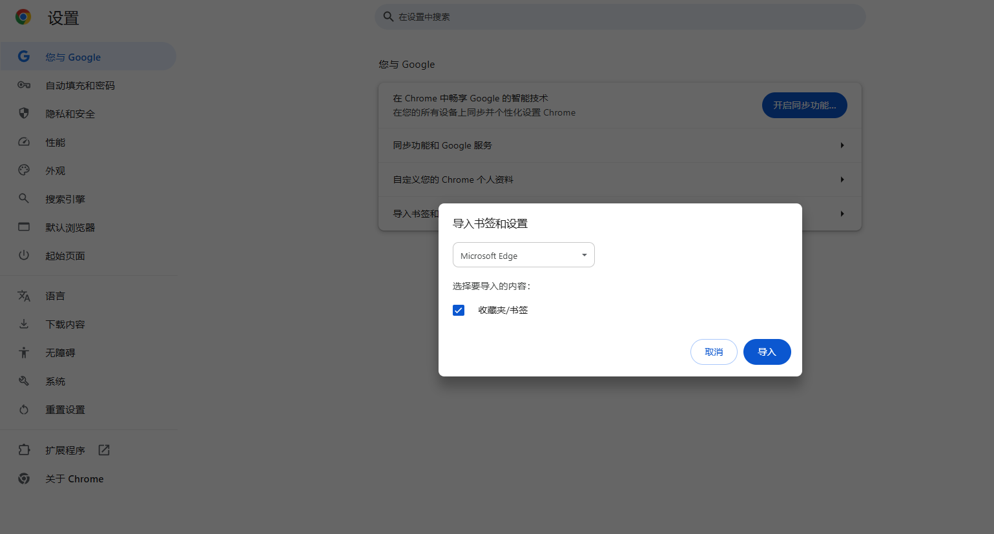Image resolution: width=994 pixels, height=534 pixels.
Task: Click the startup power icon
Action: (x=24, y=255)
